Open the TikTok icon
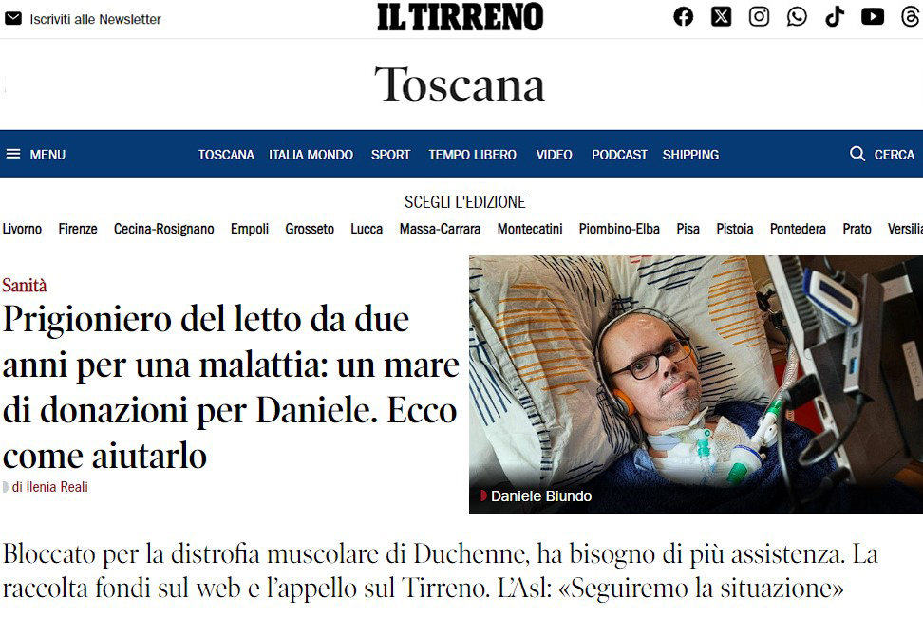 pyautogui.click(x=835, y=17)
